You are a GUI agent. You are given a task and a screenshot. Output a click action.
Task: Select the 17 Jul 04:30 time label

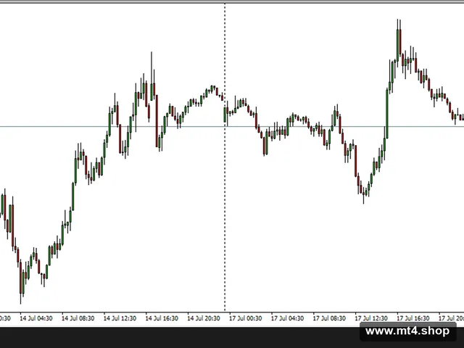[287, 318]
